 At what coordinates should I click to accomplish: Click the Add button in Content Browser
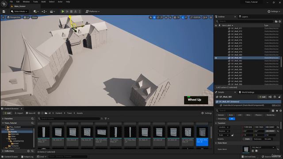[x=8, y=113]
